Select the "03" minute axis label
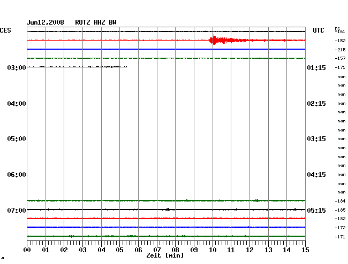Viewport: 348px width, 264px height. tap(82, 250)
